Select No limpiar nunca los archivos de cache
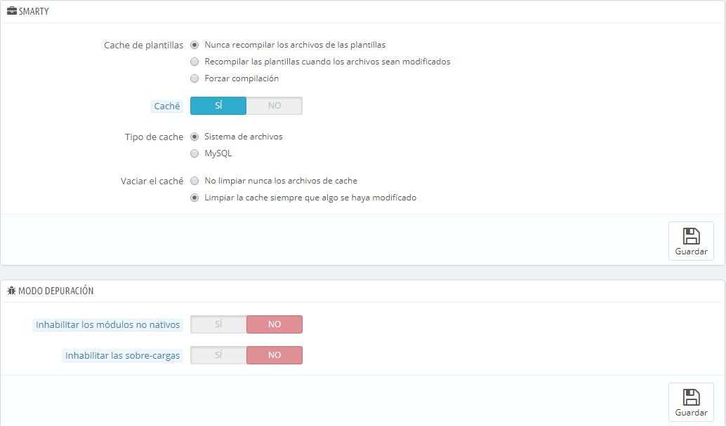Viewport: 726px width, 426px height. pyautogui.click(x=194, y=181)
